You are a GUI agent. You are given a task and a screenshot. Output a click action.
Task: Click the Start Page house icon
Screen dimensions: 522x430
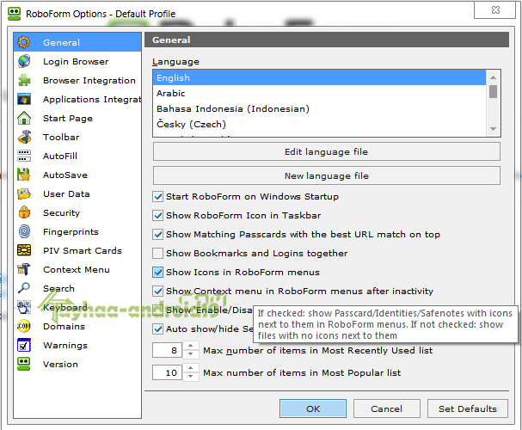[24, 118]
